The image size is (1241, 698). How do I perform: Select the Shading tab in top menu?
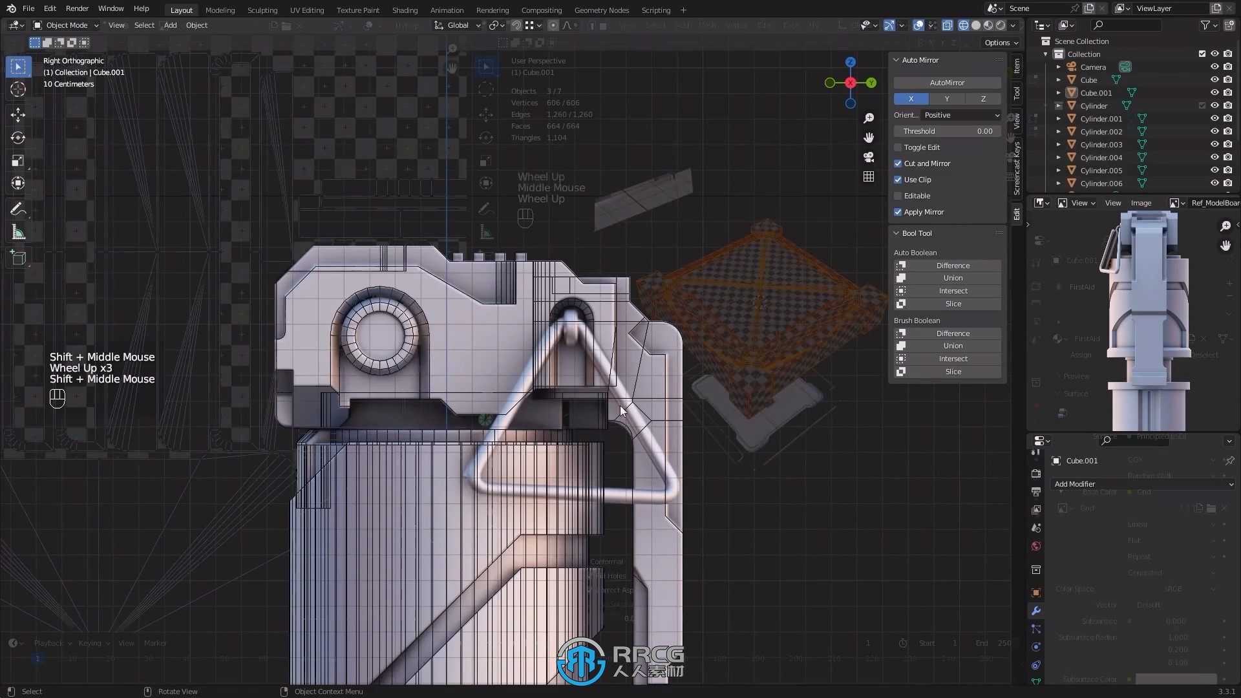click(405, 10)
